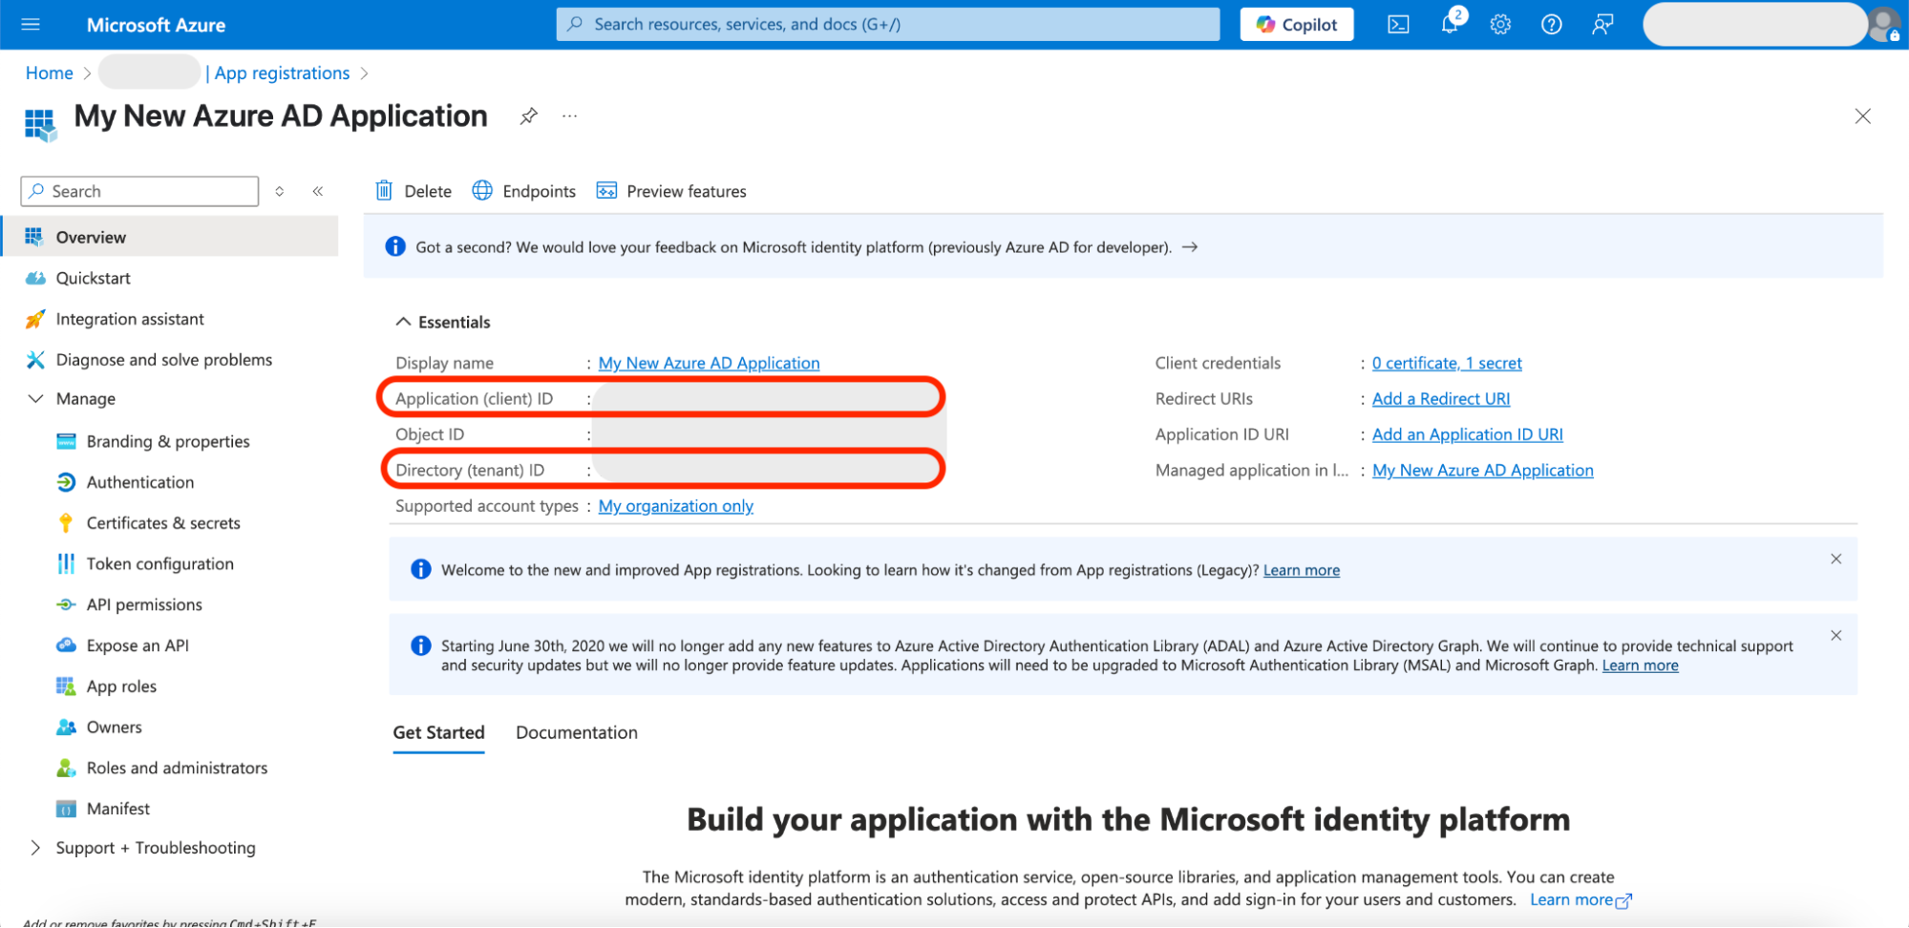1909x928 pixels.
Task: Click the Home breadcrumb link
Action: (50, 73)
